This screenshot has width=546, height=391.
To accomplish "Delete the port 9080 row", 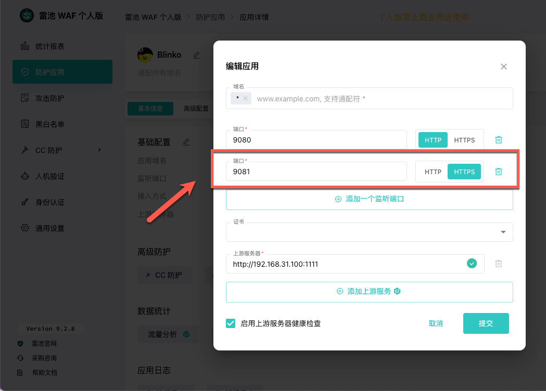I will click(499, 139).
